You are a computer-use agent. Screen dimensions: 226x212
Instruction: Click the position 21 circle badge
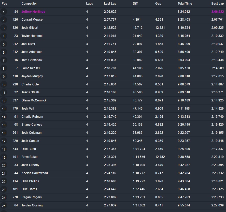(x=4, y=173)
